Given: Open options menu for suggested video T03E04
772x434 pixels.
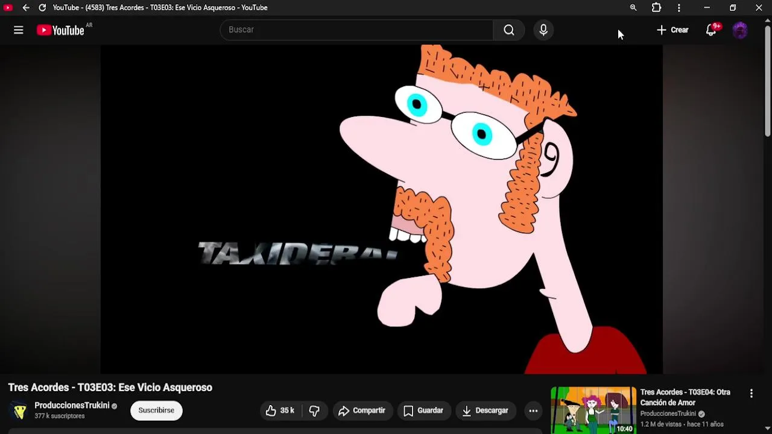Looking at the screenshot, I should (751, 394).
